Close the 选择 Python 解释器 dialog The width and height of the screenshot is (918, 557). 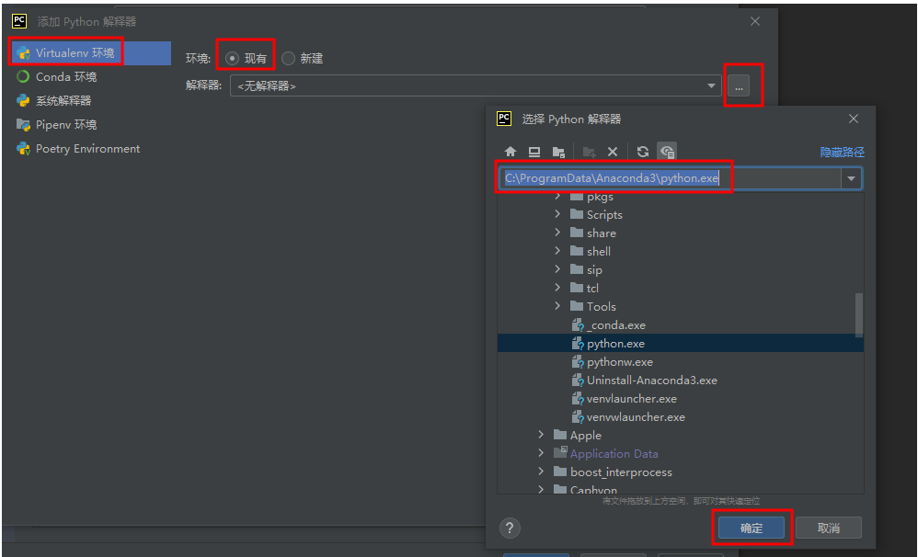[854, 119]
